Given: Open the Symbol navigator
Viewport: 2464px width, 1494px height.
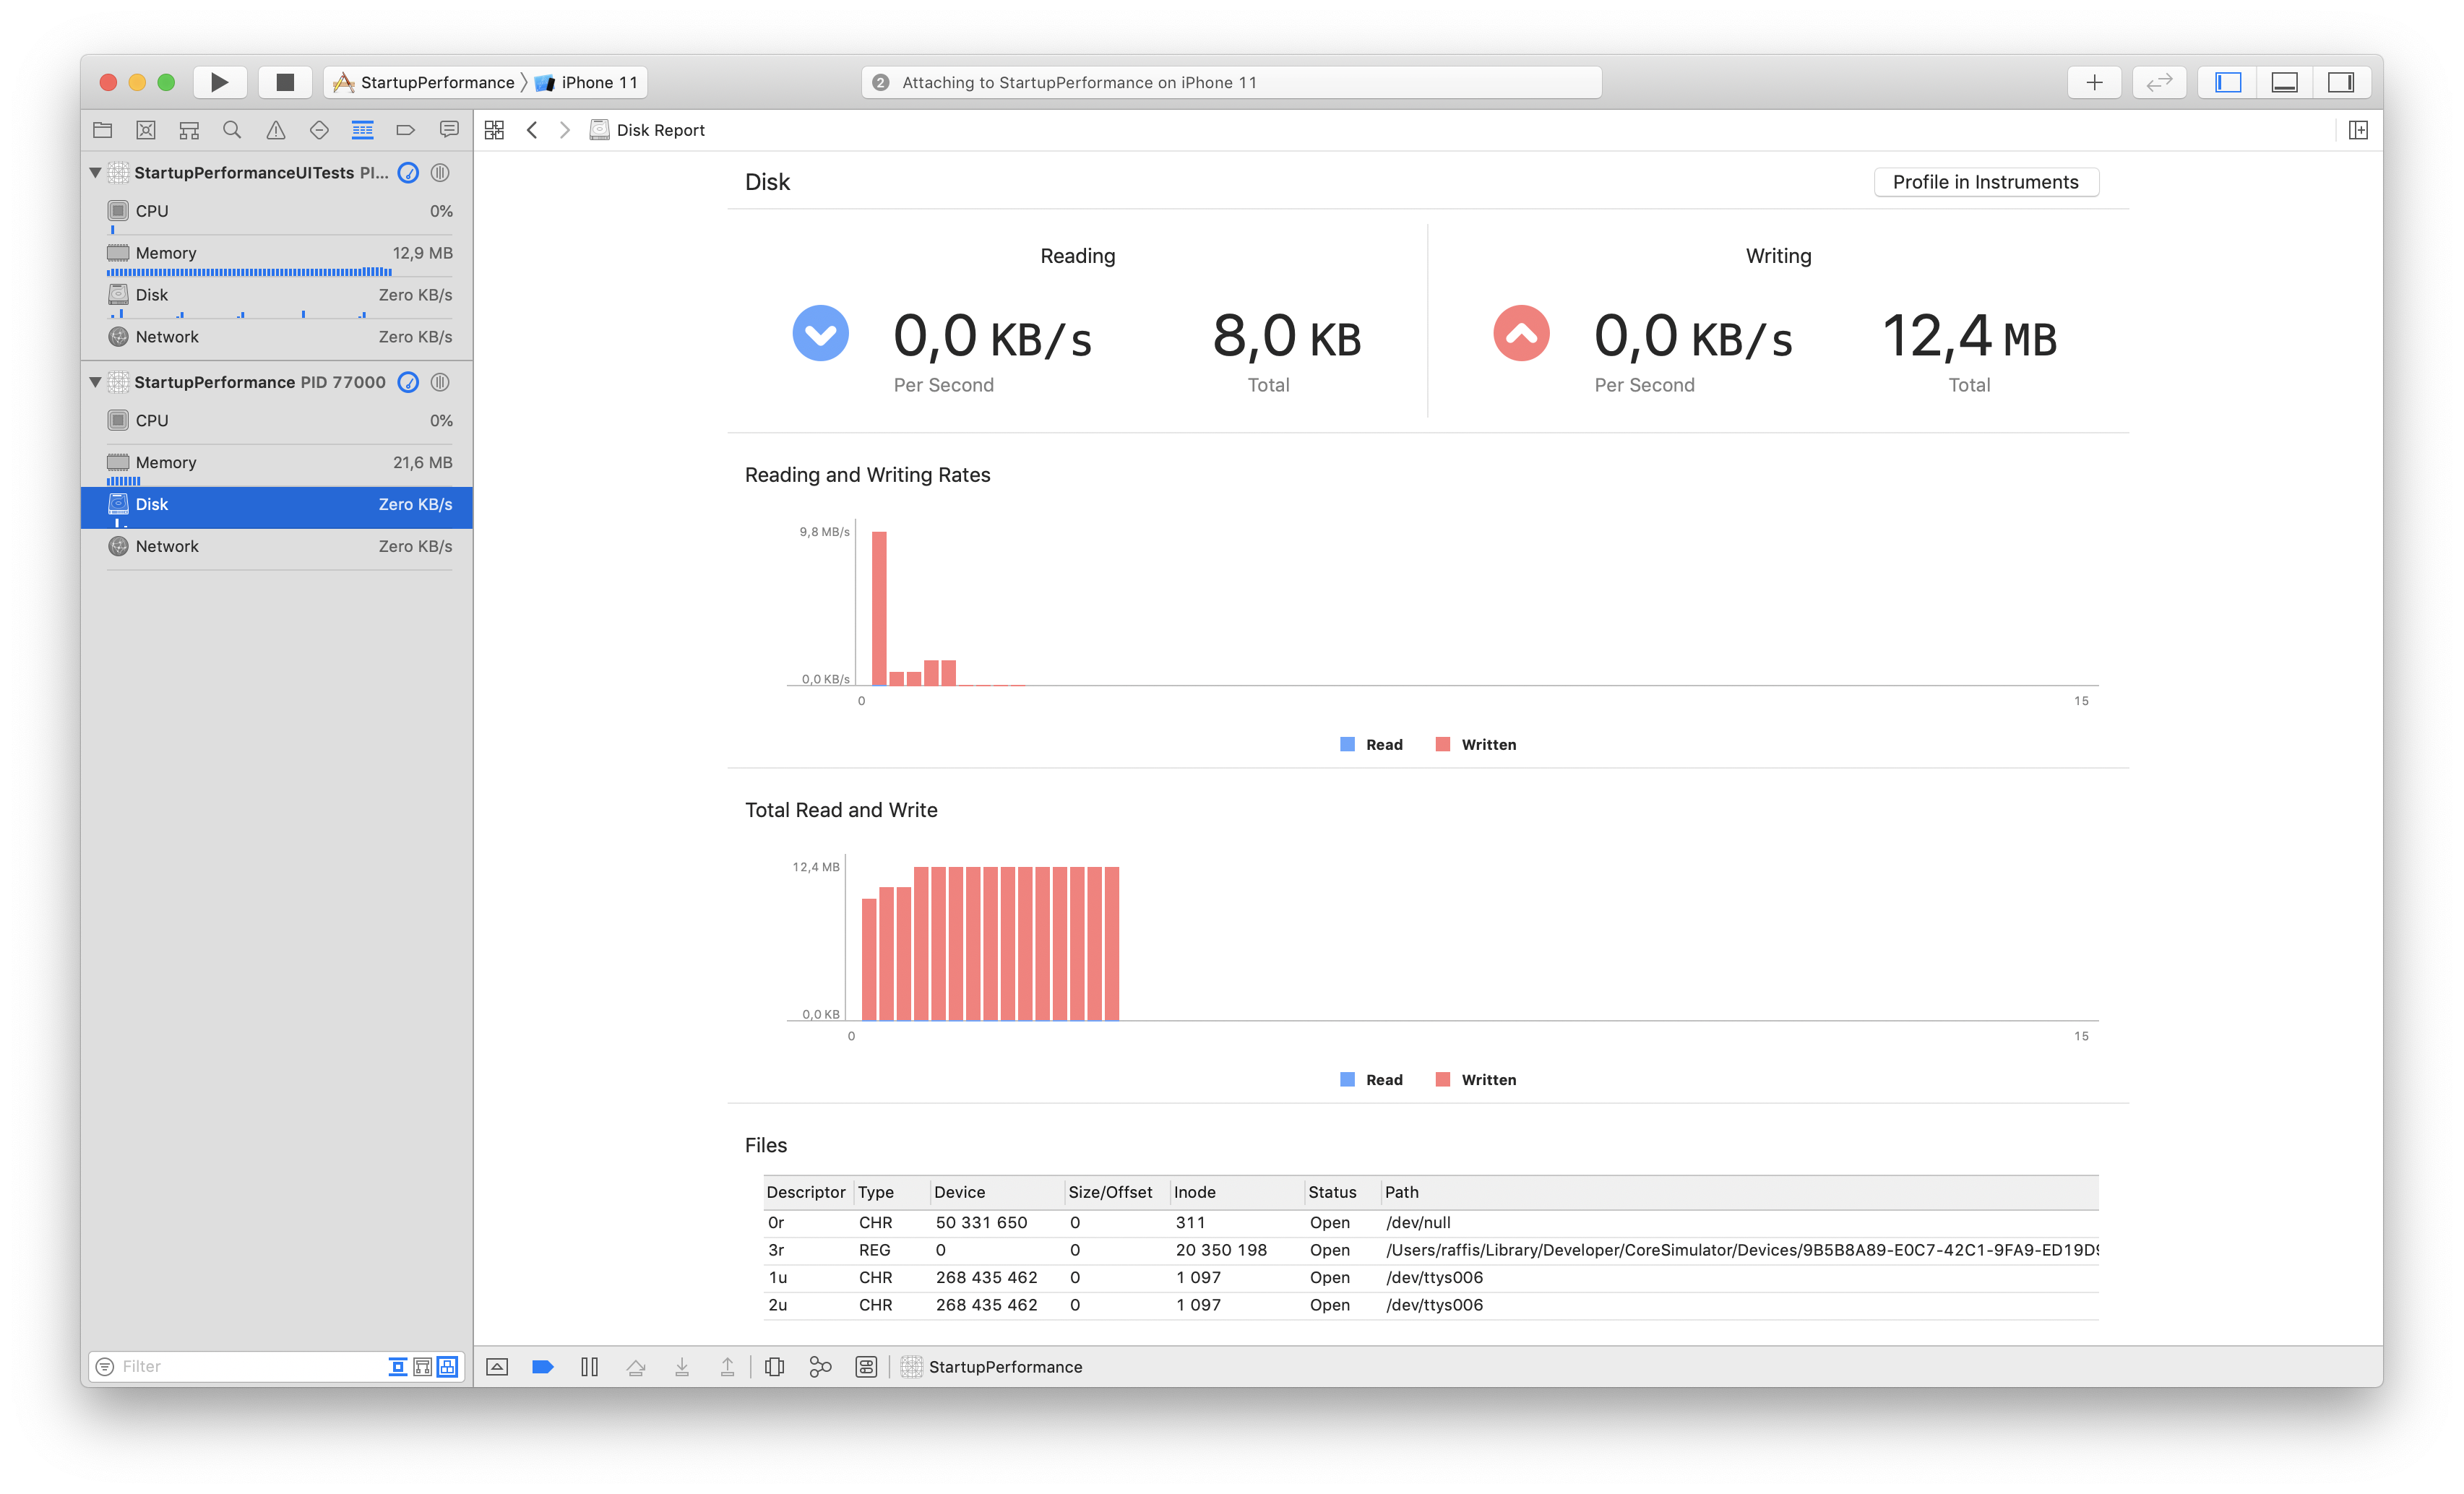Looking at the screenshot, I should (189, 130).
